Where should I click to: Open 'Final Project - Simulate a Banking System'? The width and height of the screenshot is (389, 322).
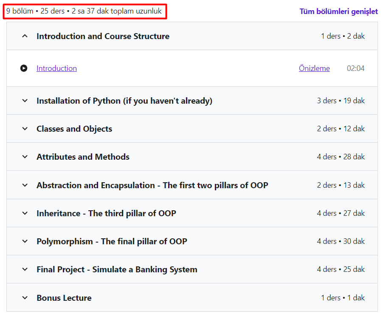click(117, 269)
